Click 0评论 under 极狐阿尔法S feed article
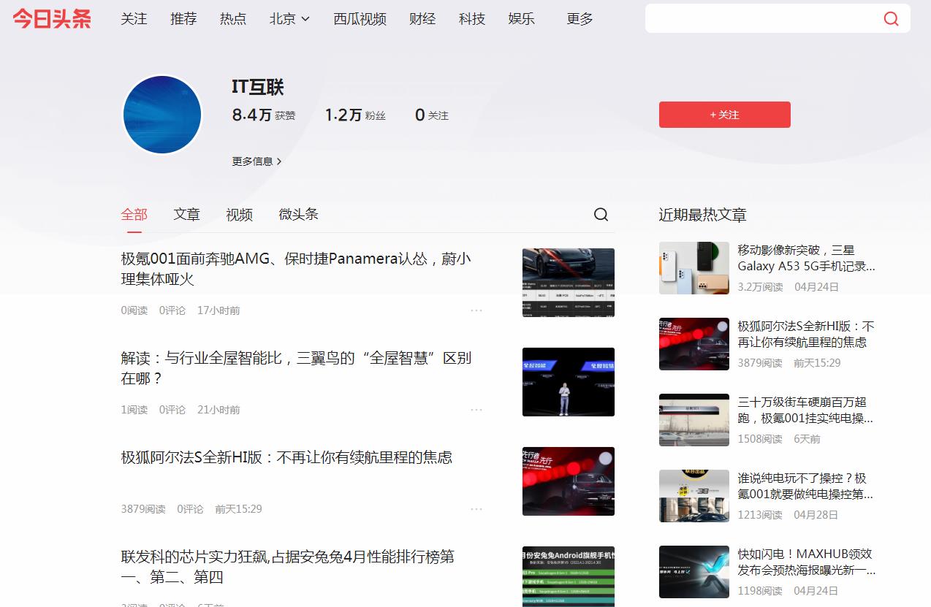This screenshot has width=931, height=607. click(x=190, y=509)
